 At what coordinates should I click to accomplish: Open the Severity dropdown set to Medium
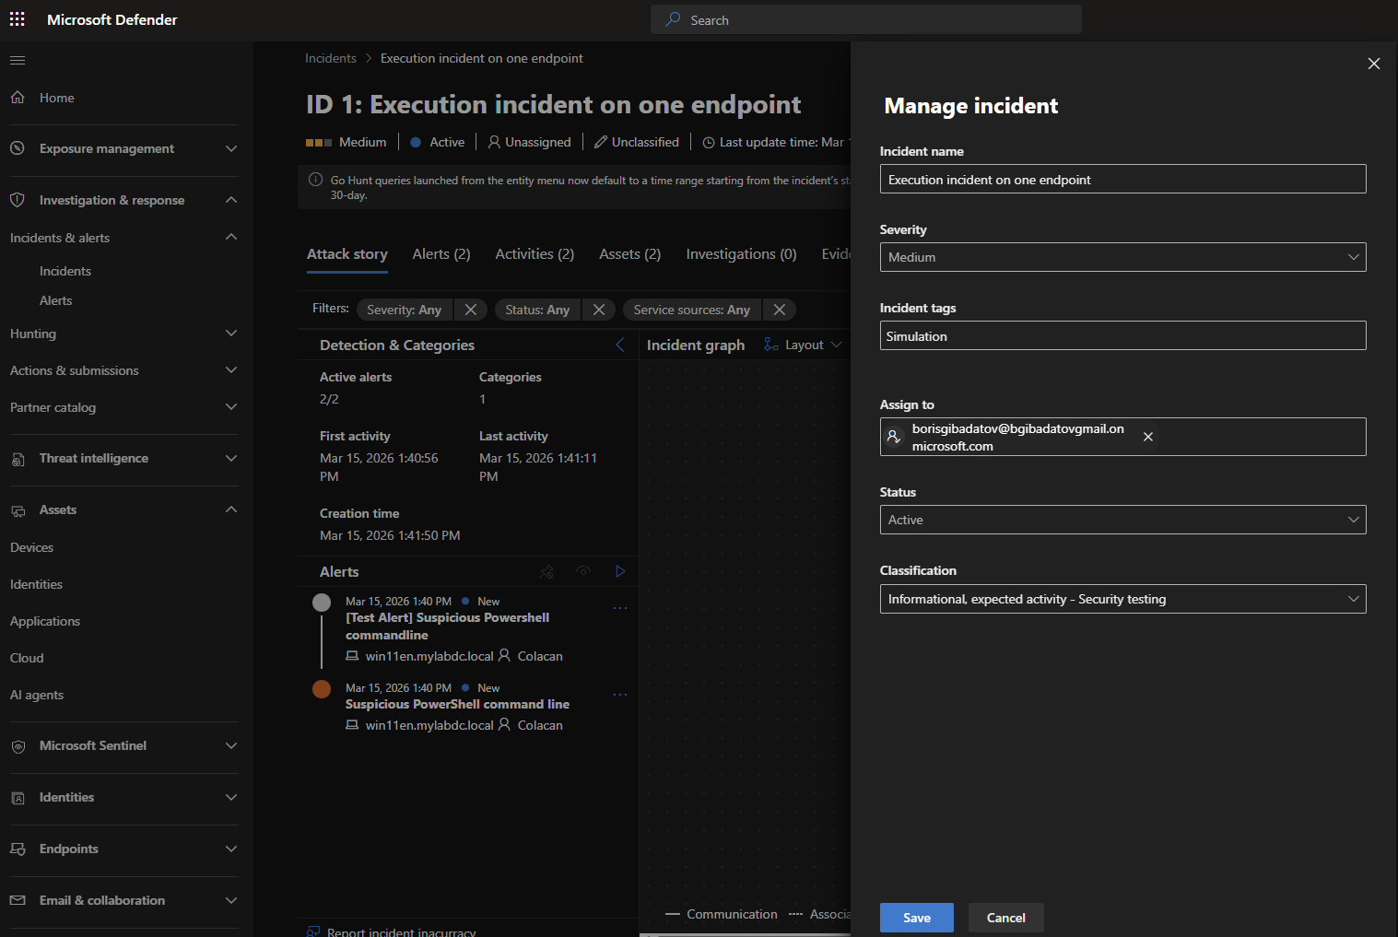click(x=1122, y=257)
